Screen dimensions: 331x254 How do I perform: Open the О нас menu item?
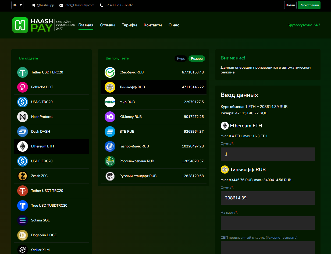coord(174,25)
